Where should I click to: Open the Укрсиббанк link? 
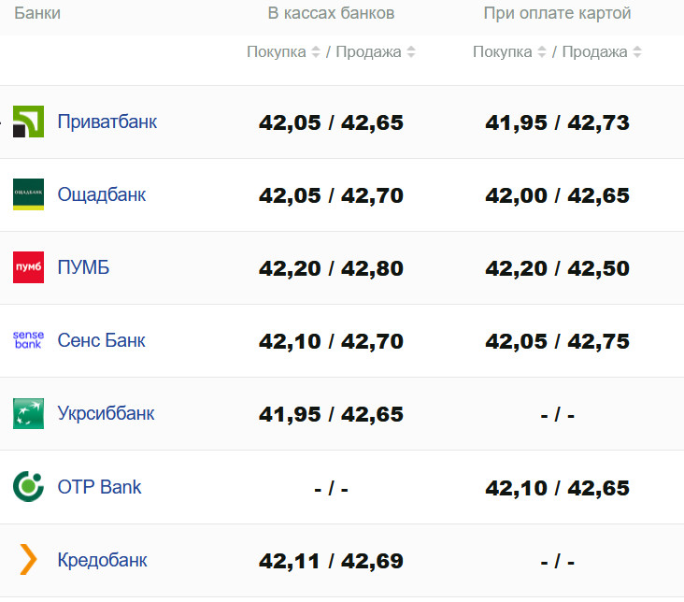point(106,413)
